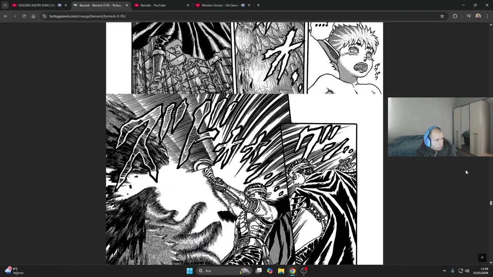The width and height of the screenshot is (493, 277).
Task: Click the page's vertical scrollbar thumb
Action: (491, 203)
